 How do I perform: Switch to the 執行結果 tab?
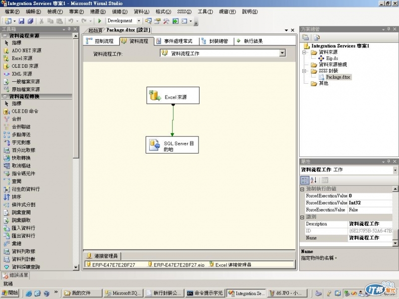coord(250,41)
